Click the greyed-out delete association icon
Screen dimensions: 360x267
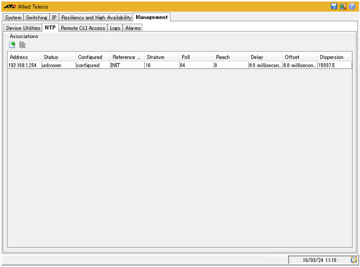coord(22,45)
